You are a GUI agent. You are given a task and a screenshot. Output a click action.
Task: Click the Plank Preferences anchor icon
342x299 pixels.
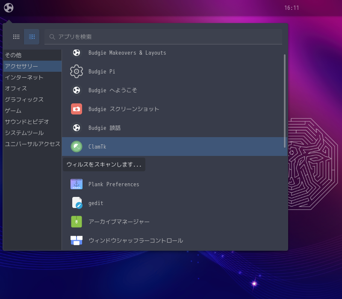77,184
